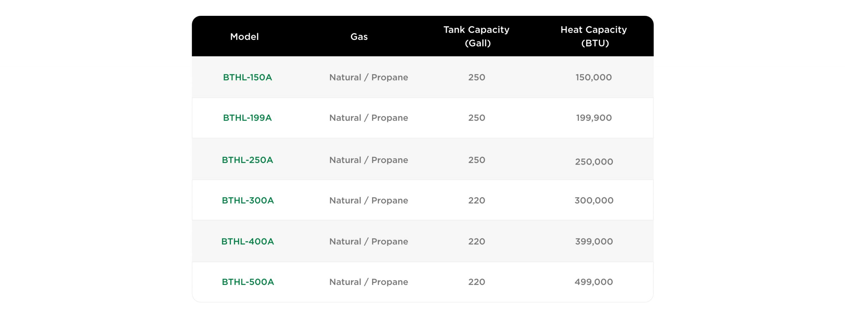
Task: Open the BTHL-400A model link
Action: coord(248,241)
